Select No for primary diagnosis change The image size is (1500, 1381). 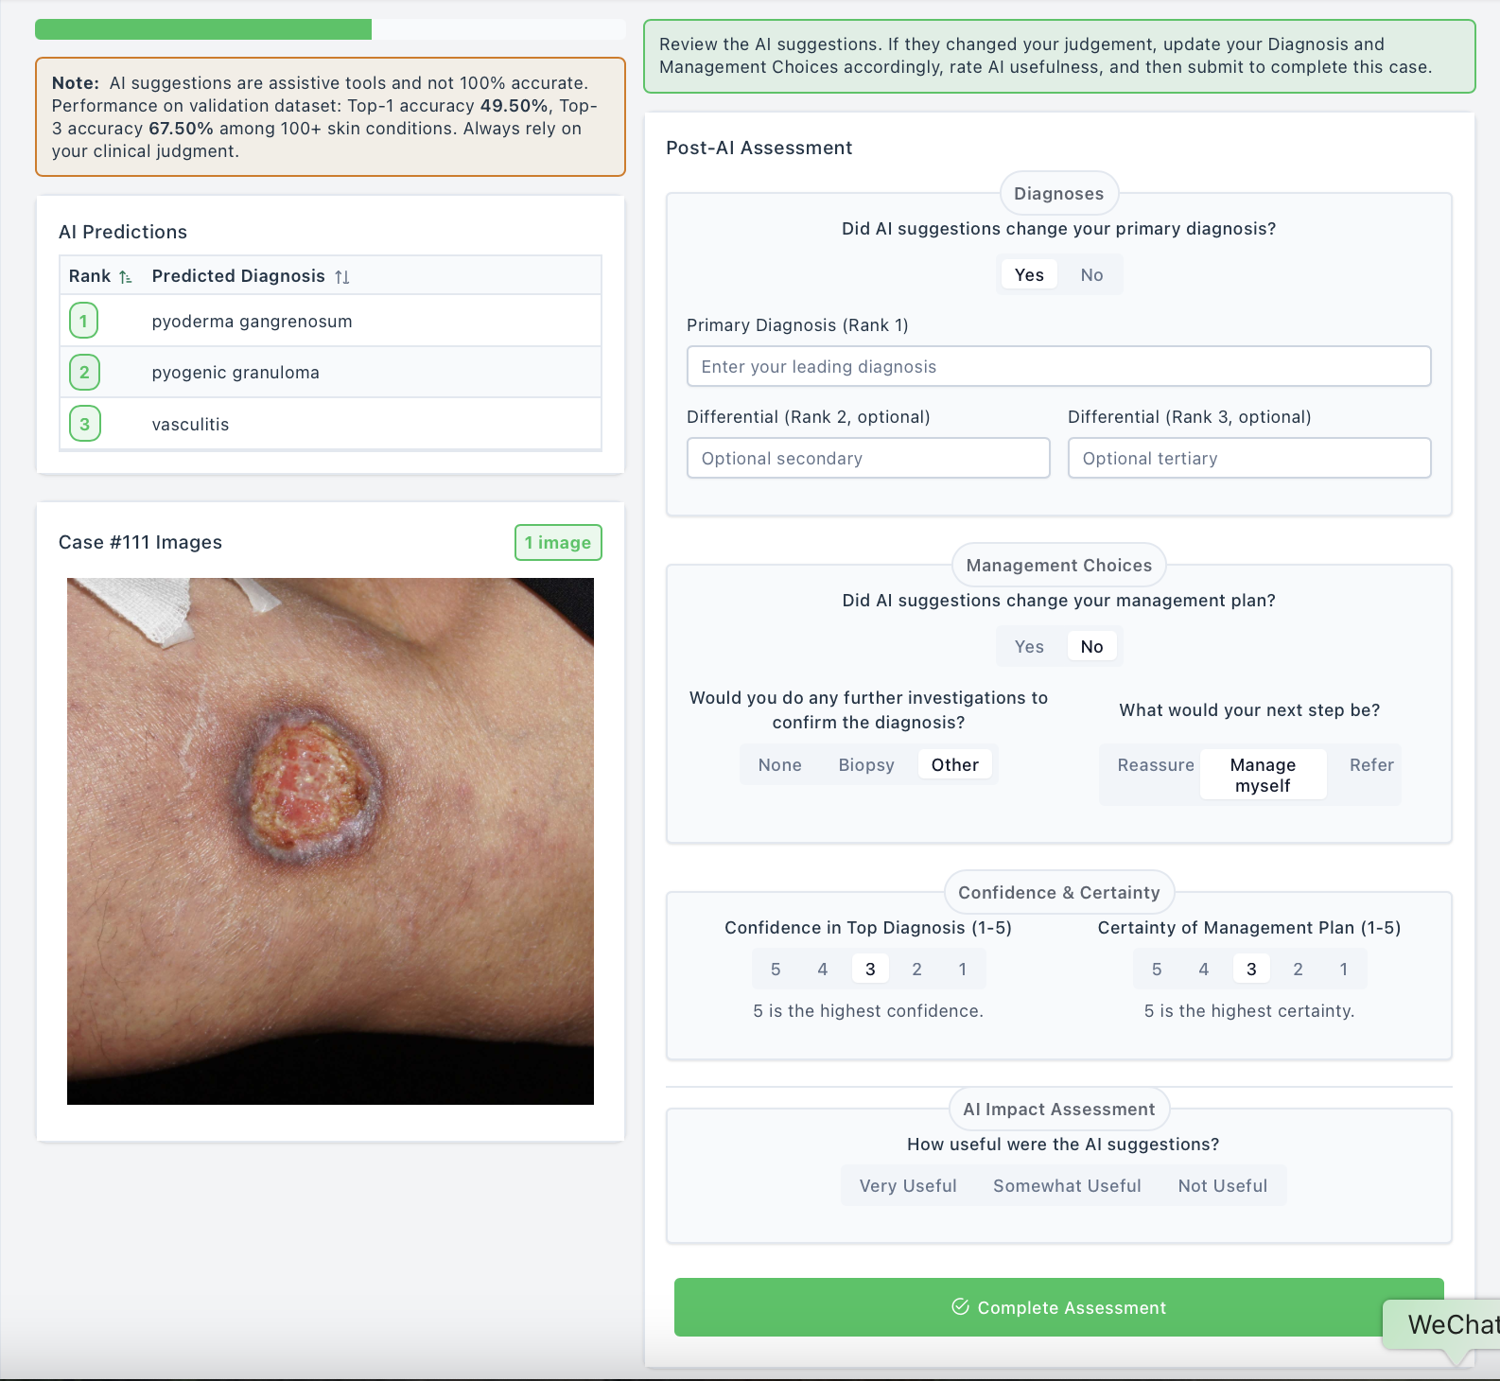(x=1091, y=275)
